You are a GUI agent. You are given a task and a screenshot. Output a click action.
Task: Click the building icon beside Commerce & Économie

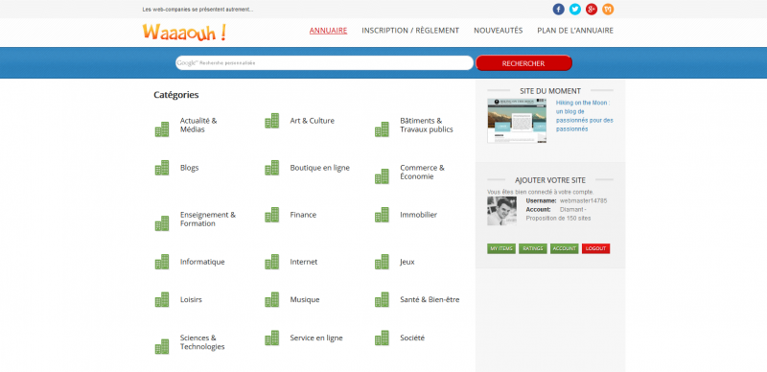tap(382, 176)
